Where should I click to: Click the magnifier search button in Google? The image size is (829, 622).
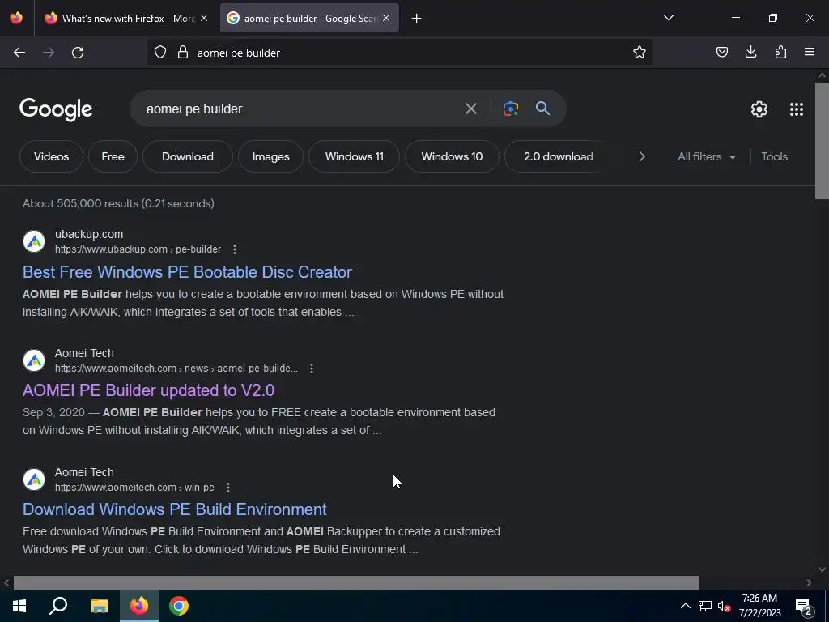click(542, 109)
